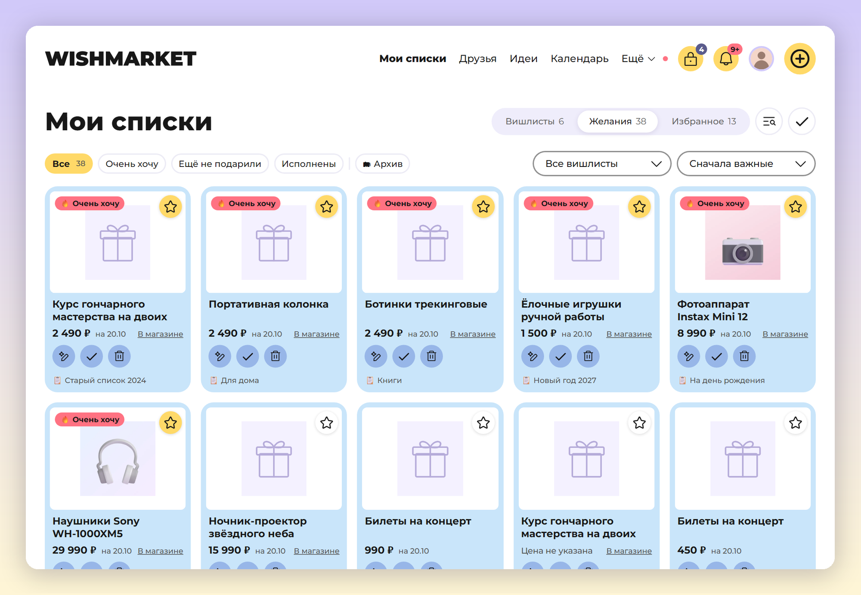Image resolution: width=861 pixels, height=595 pixels.
Task: Toggle favorite star on Фотоаппарат Instax Mini 12
Action: coord(796,207)
